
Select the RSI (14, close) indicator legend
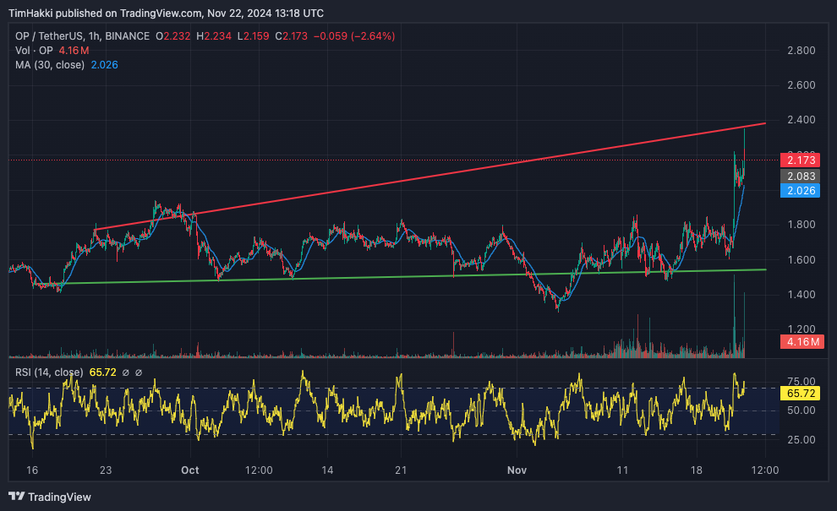(x=49, y=372)
